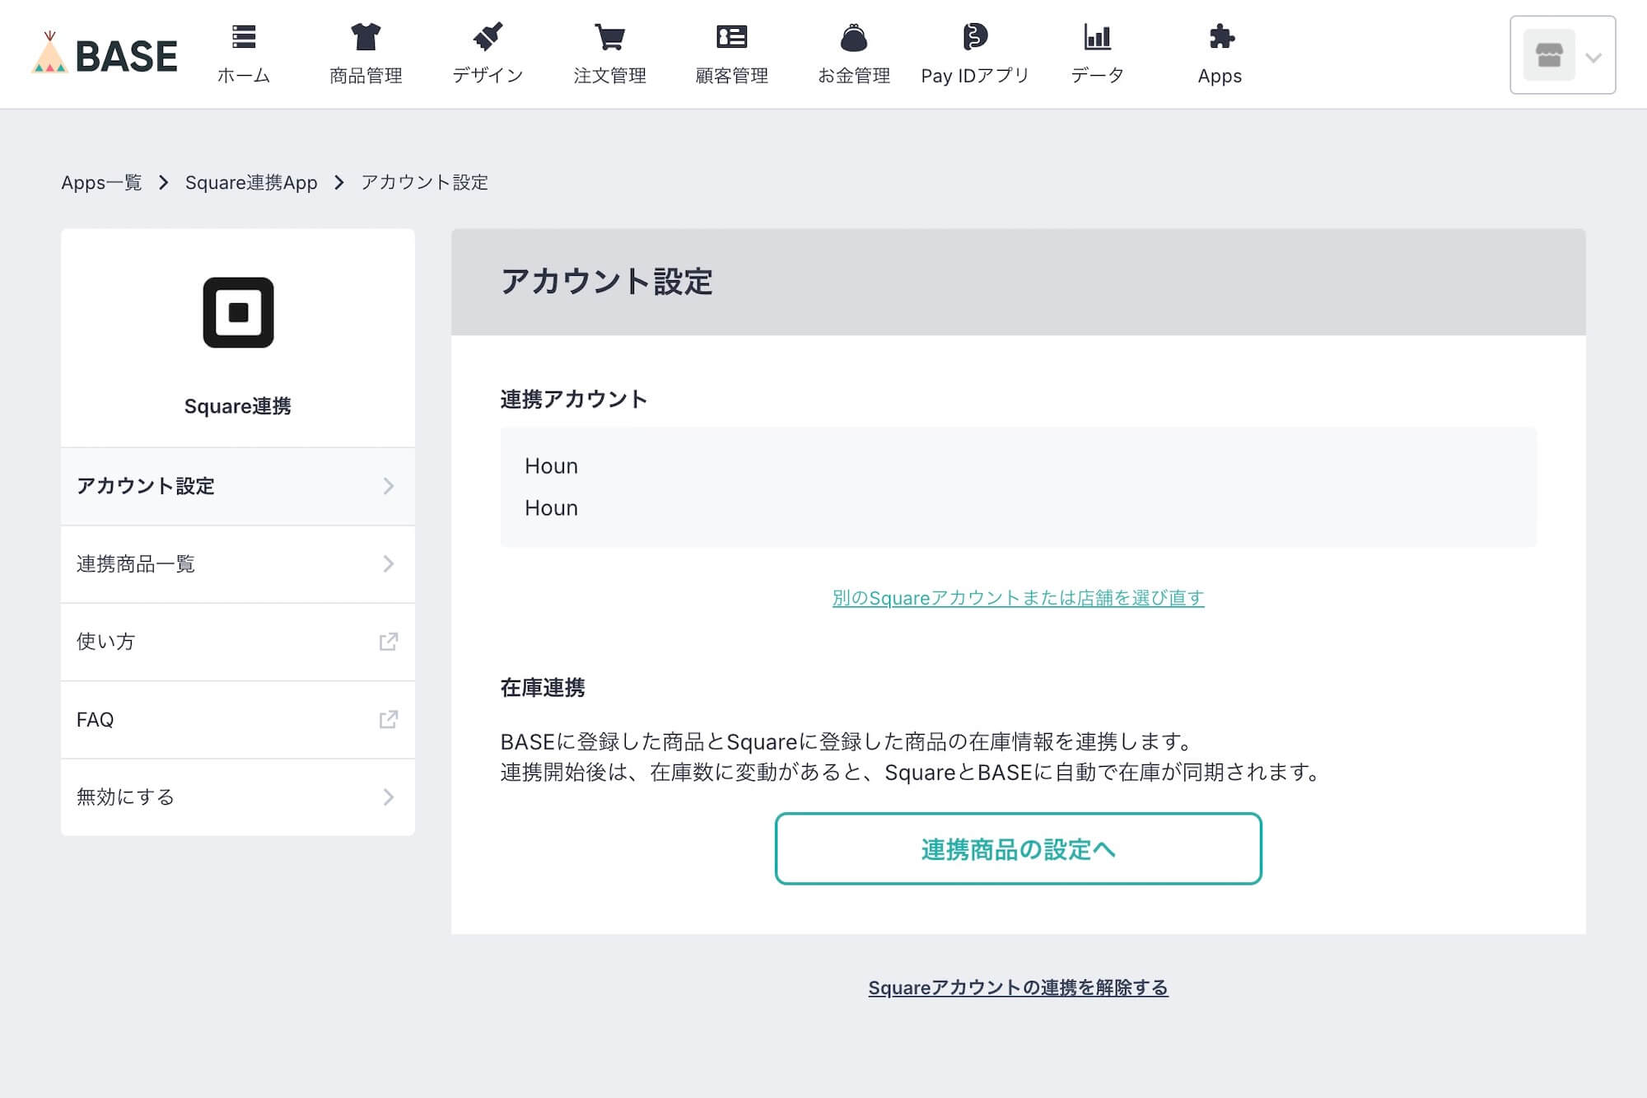Click アカウント設定 breadcrumb text
Screen dimensions: 1647x1098
(x=424, y=182)
